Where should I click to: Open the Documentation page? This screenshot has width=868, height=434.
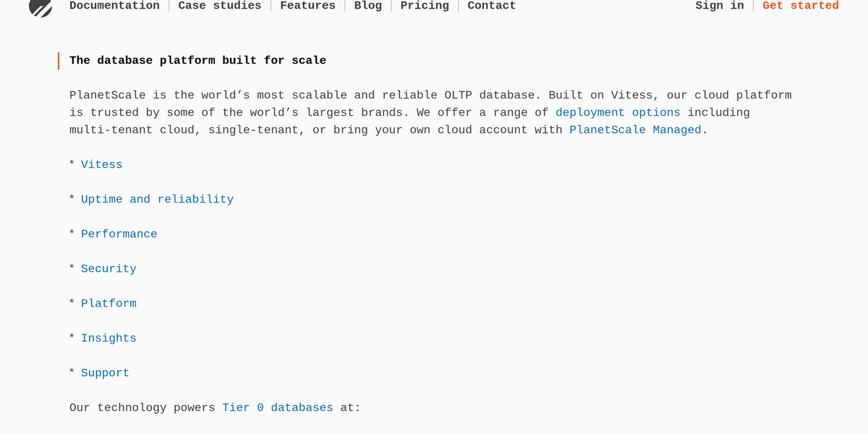click(114, 6)
